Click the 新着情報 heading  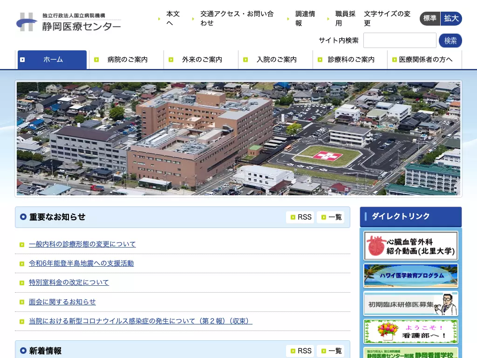45,351
